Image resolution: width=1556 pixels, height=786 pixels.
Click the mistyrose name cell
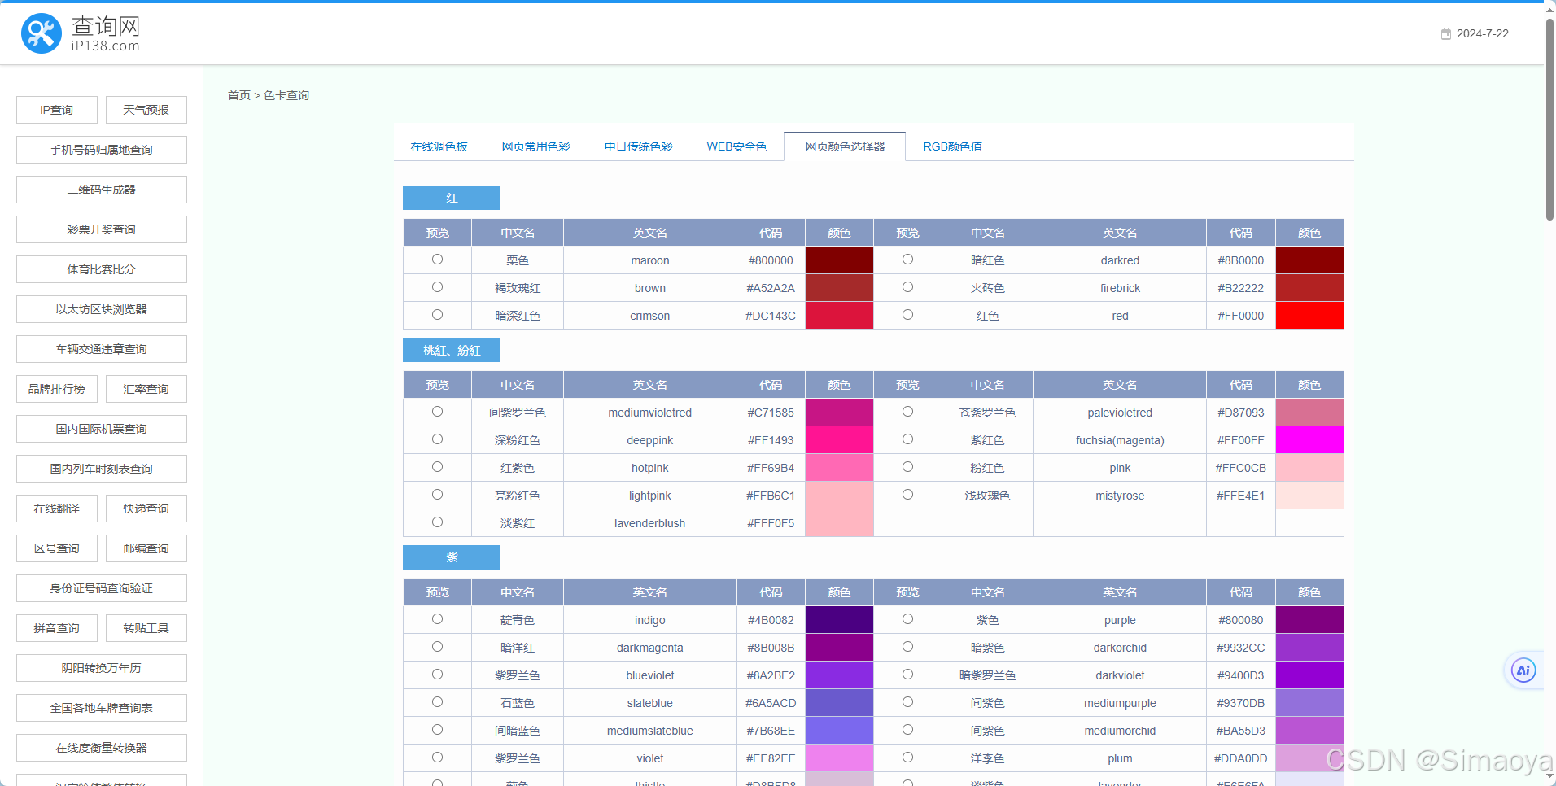coord(1120,496)
